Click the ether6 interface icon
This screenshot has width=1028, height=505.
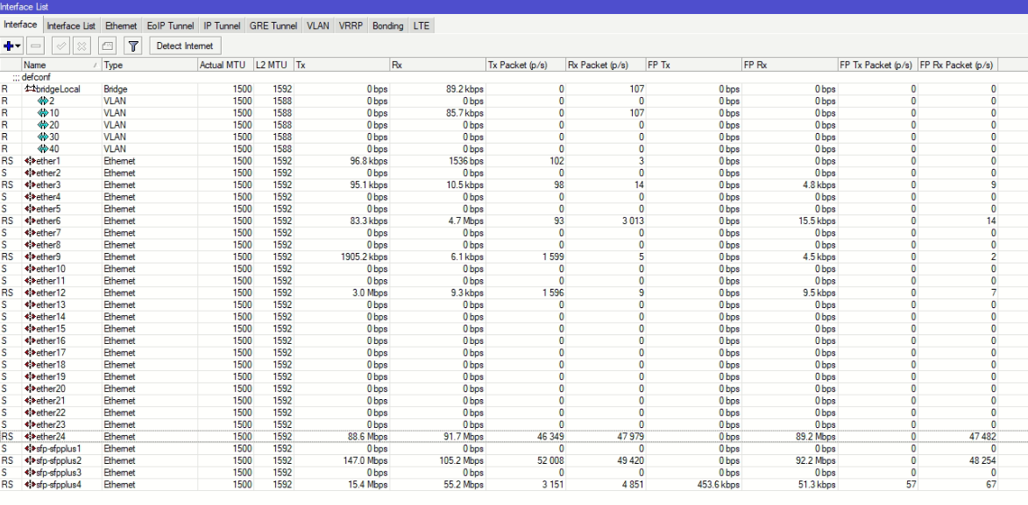[30, 221]
